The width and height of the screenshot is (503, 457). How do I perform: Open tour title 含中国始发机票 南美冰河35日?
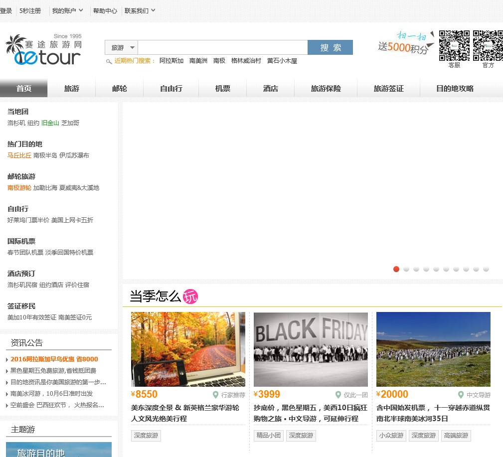433,413
